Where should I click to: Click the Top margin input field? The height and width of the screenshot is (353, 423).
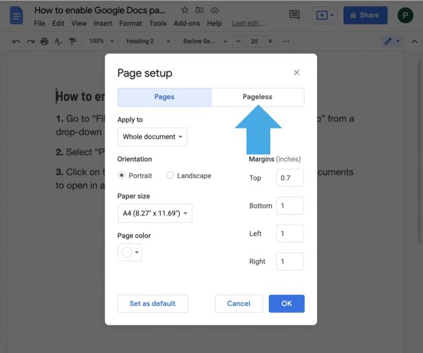pyautogui.click(x=289, y=178)
